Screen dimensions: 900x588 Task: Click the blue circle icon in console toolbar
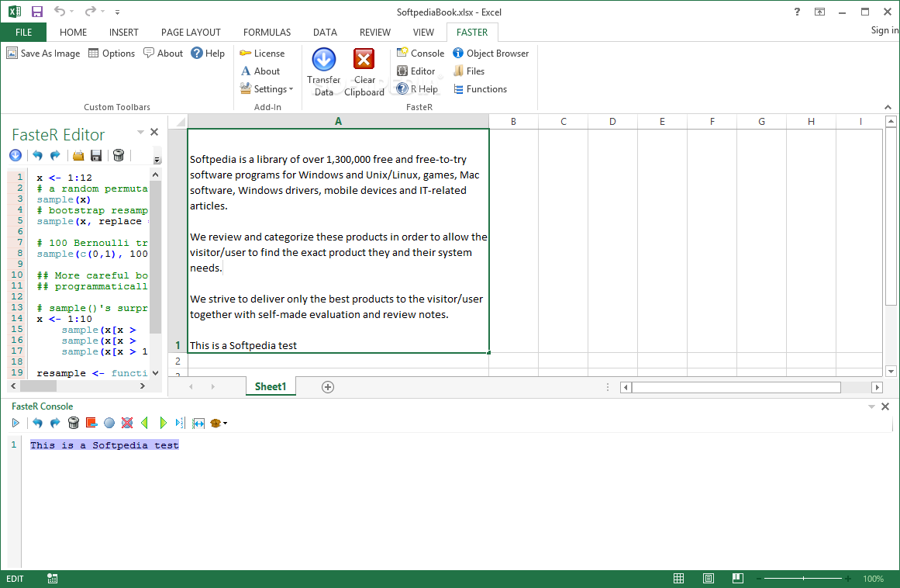coord(109,424)
